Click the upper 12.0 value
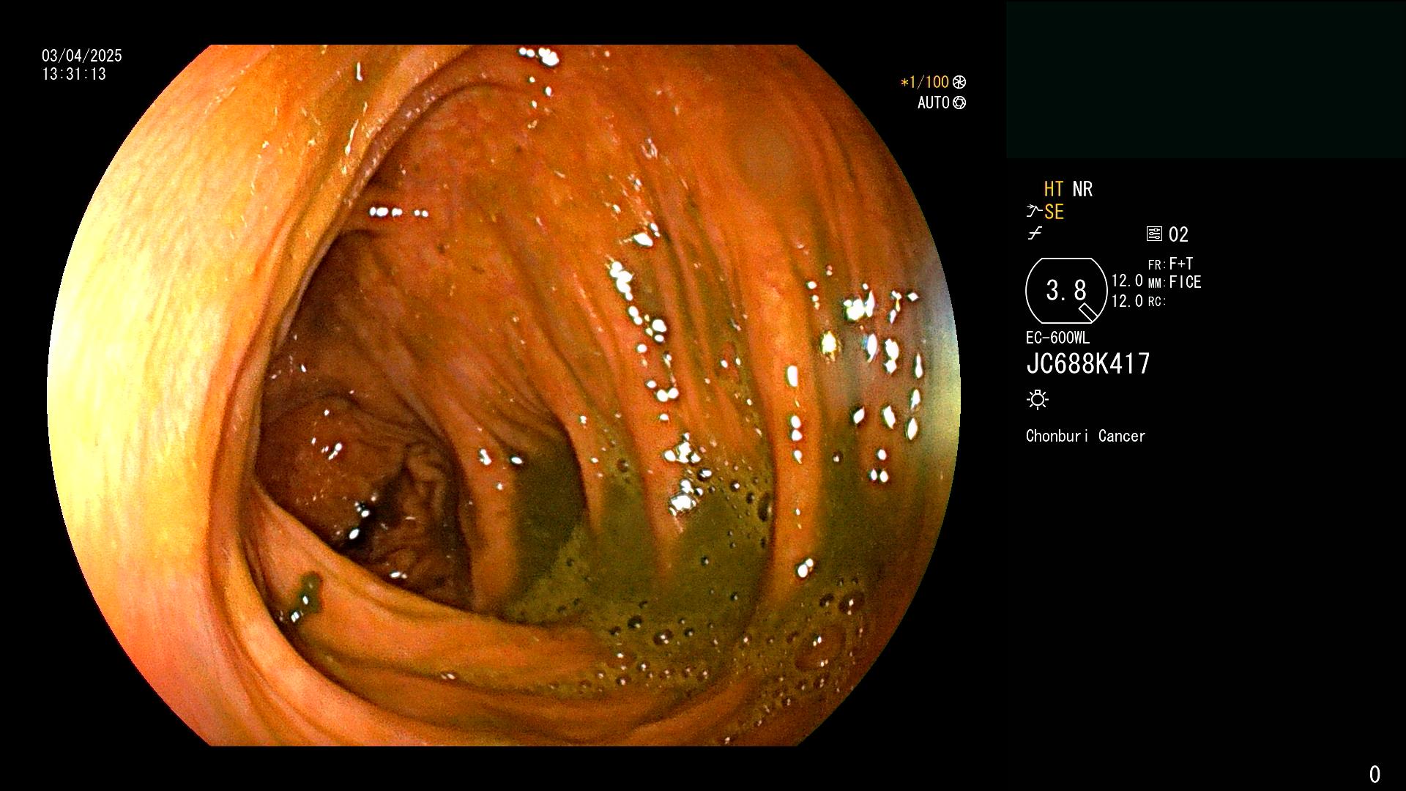1406x791 pixels. (1127, 281)
